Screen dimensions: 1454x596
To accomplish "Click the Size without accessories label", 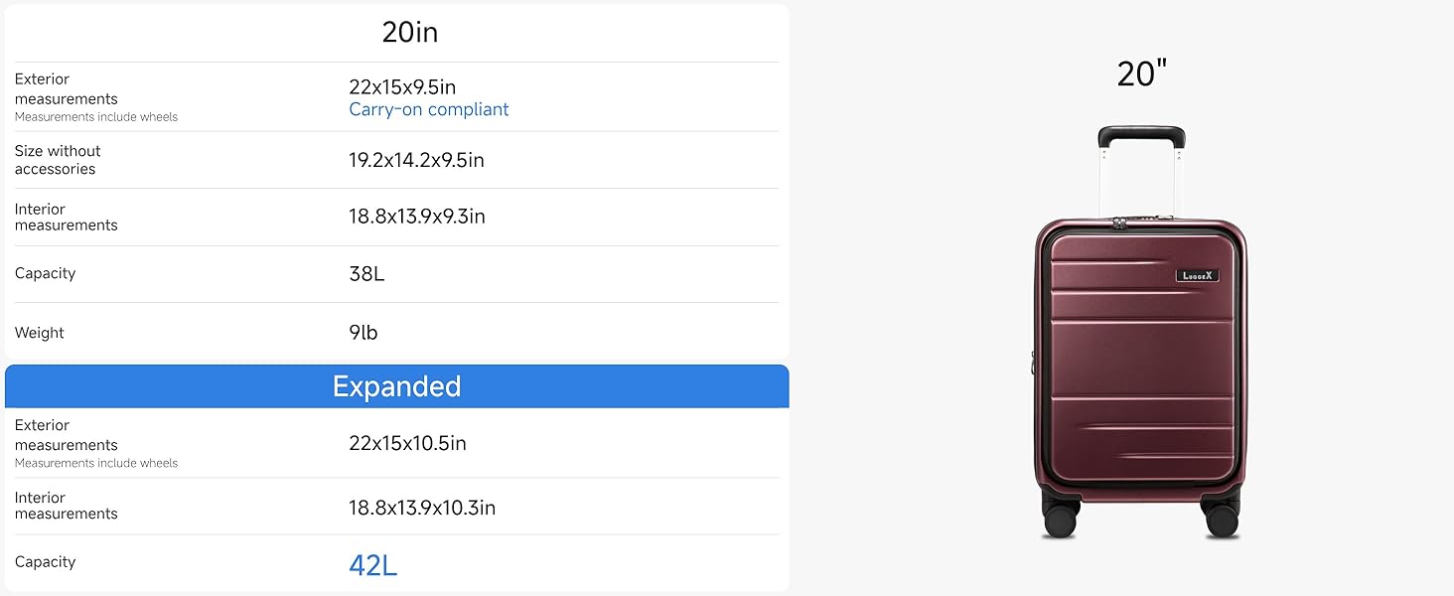I will pyautogui.click(x=58, y=160).
